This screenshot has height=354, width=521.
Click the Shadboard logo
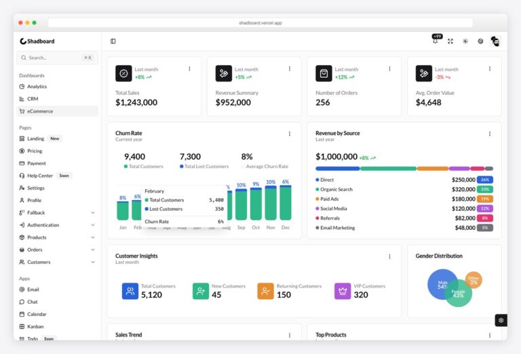click(37, 41)
